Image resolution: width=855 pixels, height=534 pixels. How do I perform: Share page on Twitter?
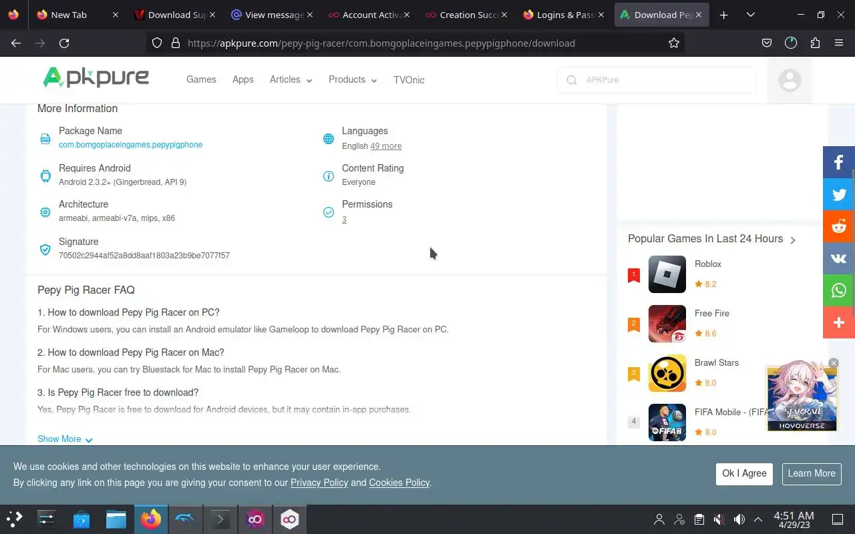tap(839, 194)
